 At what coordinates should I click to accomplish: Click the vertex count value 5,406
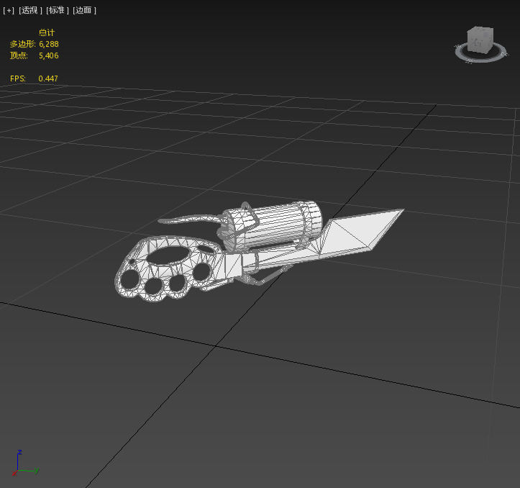point(49,55)
